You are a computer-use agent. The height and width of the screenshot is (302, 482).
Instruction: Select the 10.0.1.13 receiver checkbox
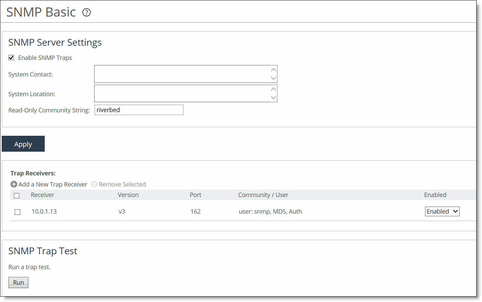pyautogui.click(x=18, y=212)
